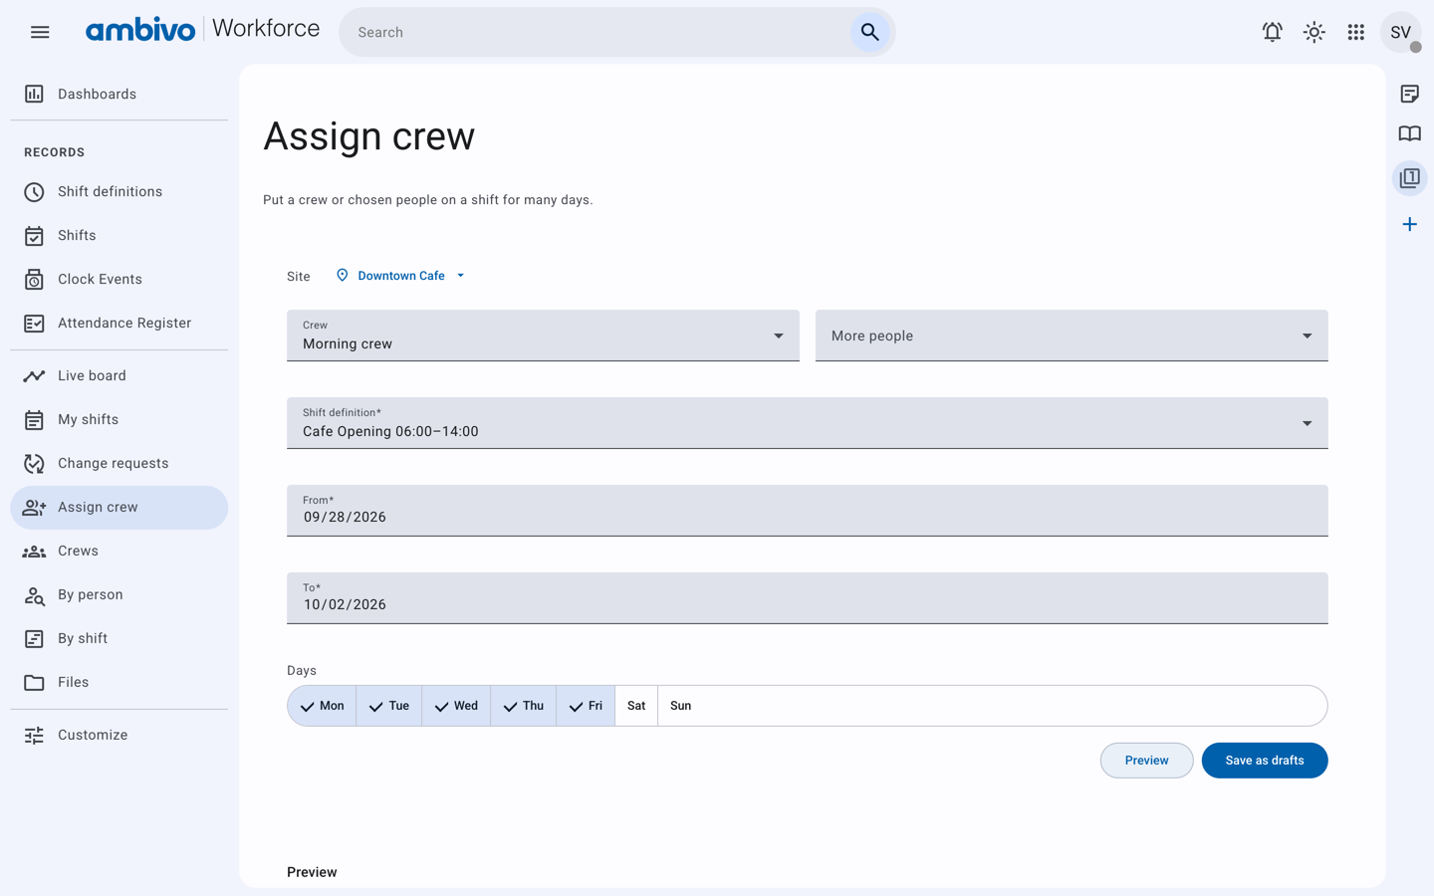The height and width of the screenshot is (896, 1434).
Task: Click into the Search input
Action: pyautogui.click(x=597, y=32)
